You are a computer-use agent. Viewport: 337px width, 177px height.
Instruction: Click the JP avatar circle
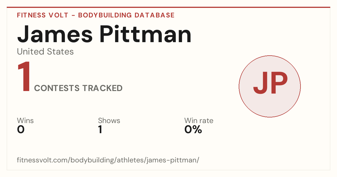[270, 86]
